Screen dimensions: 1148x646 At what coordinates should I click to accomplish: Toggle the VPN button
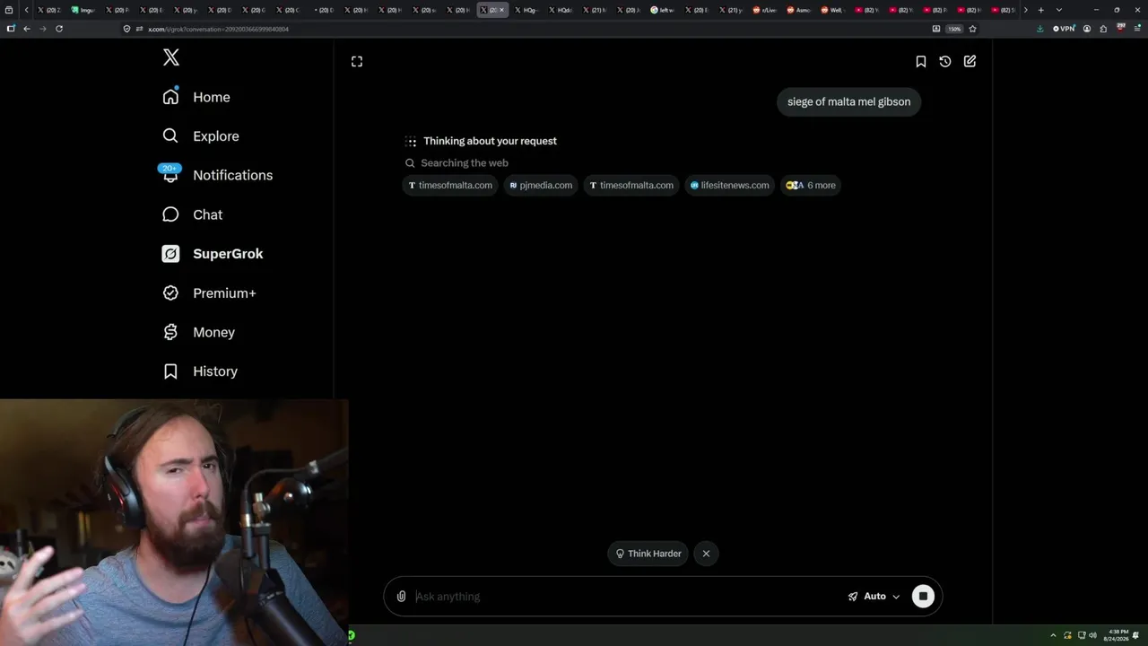1064,29
